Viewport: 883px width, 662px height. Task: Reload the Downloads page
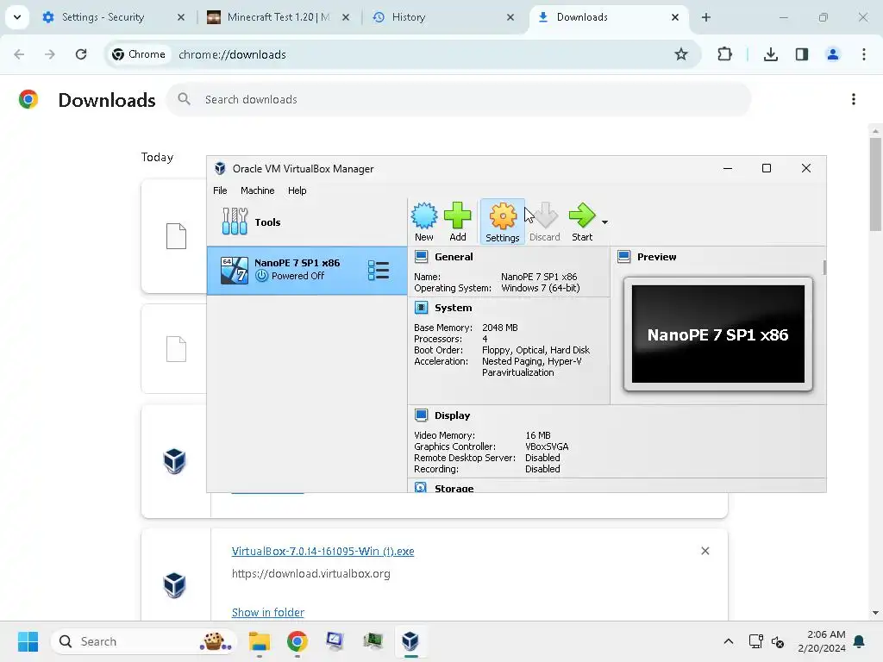point(81,54)
